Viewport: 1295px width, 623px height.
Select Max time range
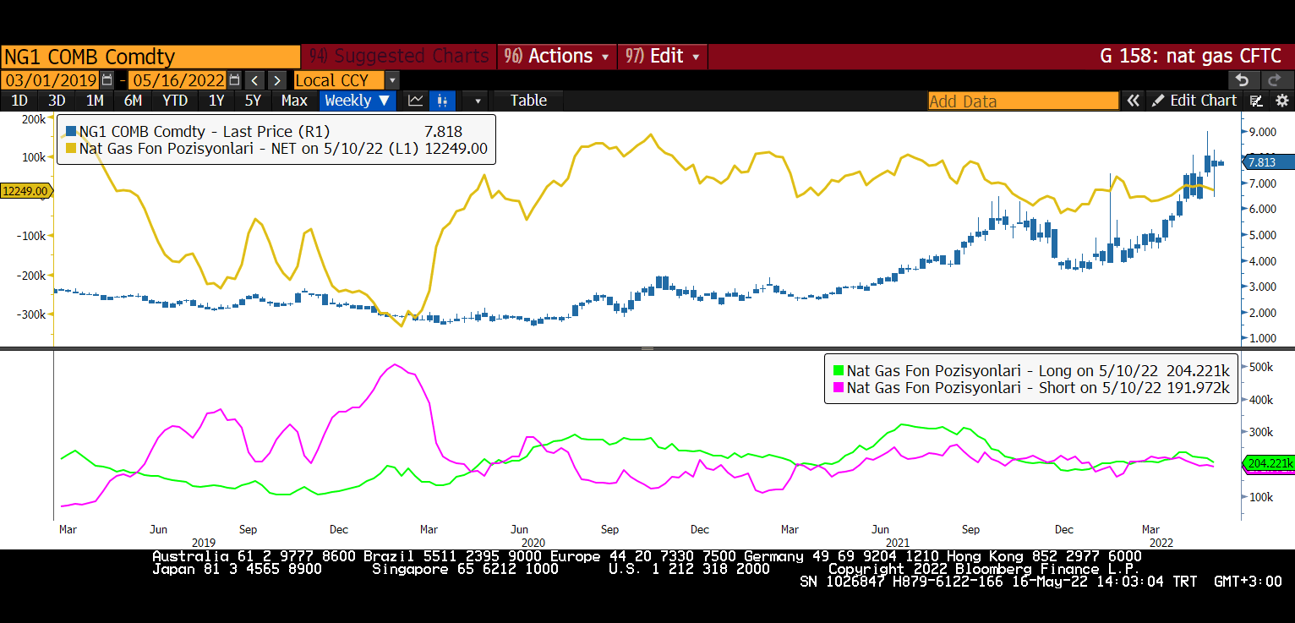(294, 101)
